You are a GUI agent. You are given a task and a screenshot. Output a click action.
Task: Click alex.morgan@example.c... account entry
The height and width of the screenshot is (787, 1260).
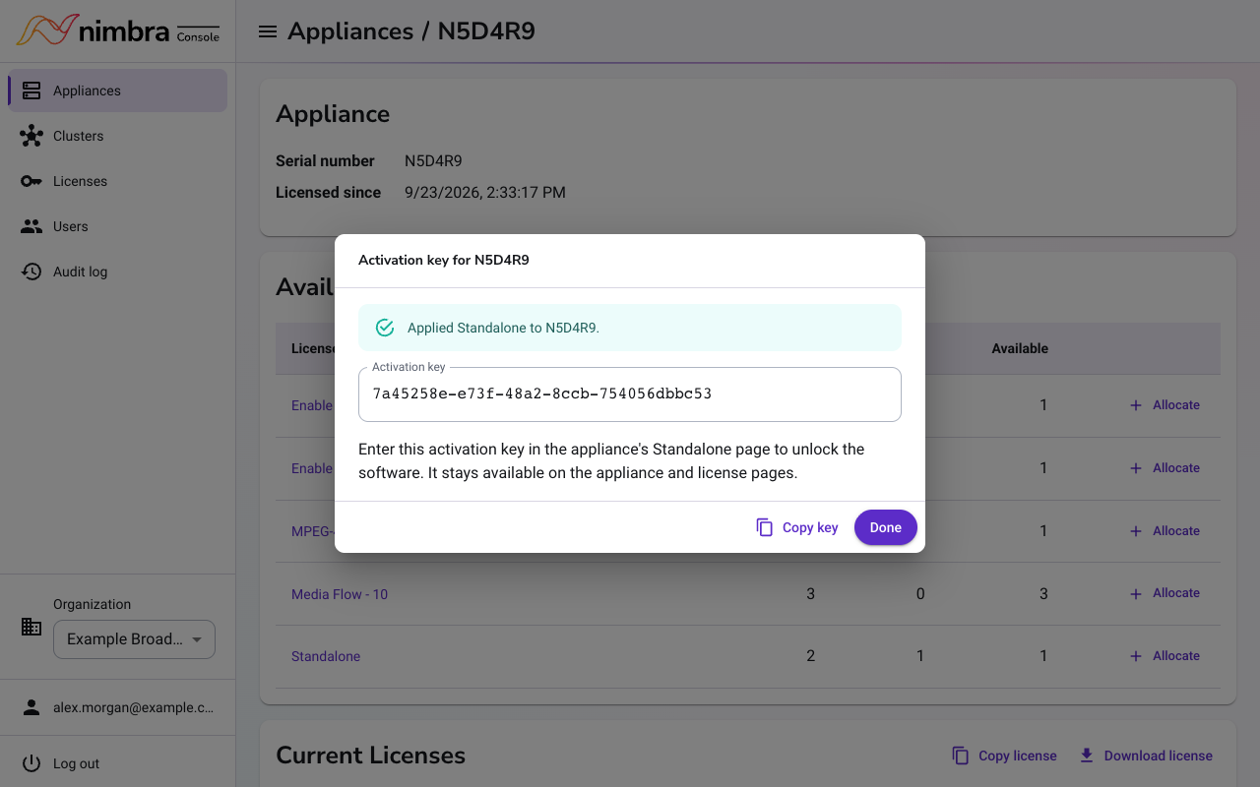[118, 707]
